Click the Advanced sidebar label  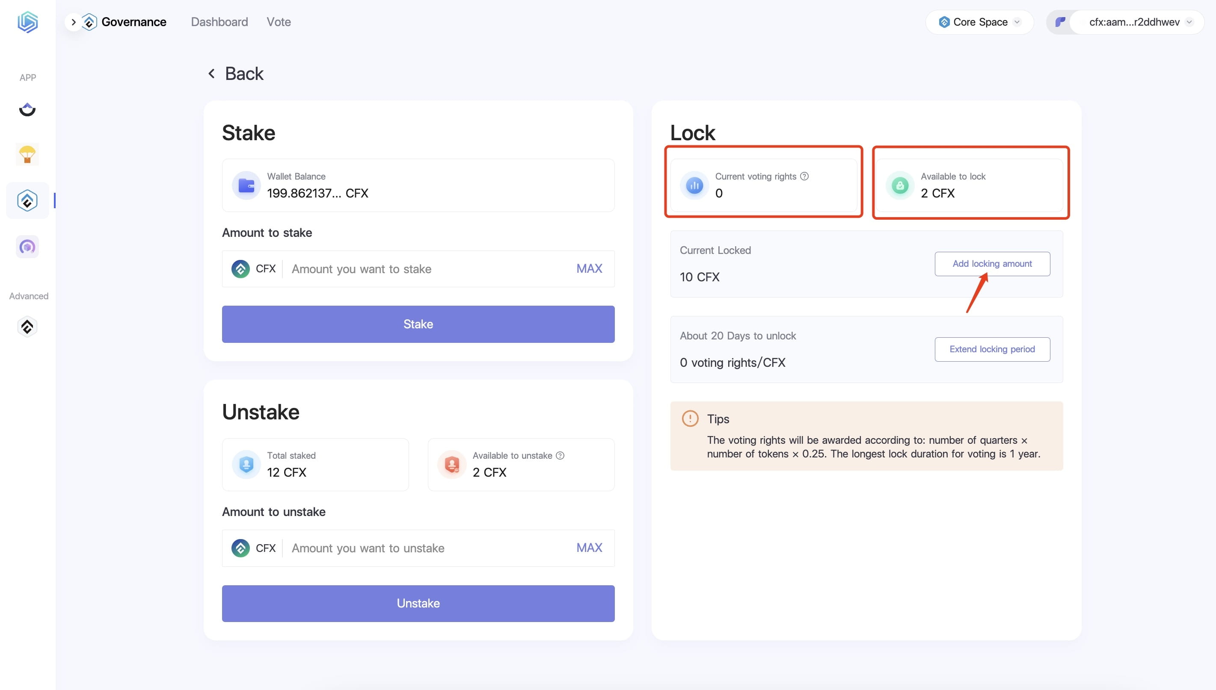(29, 296)
